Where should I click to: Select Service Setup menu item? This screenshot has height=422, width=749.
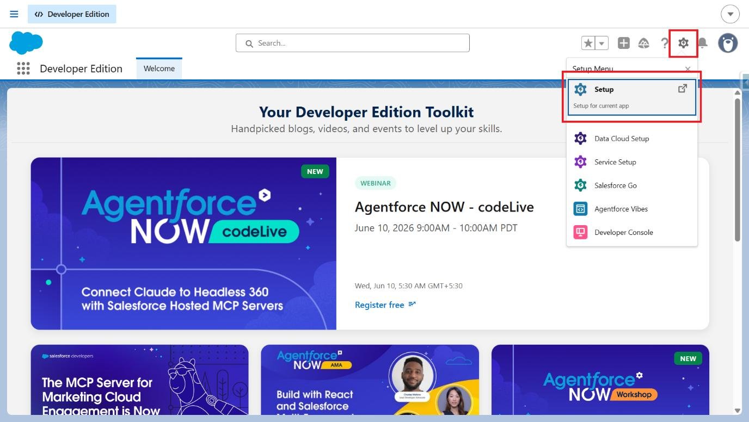[631, 162]
